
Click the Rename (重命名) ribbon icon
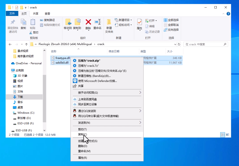97,22
